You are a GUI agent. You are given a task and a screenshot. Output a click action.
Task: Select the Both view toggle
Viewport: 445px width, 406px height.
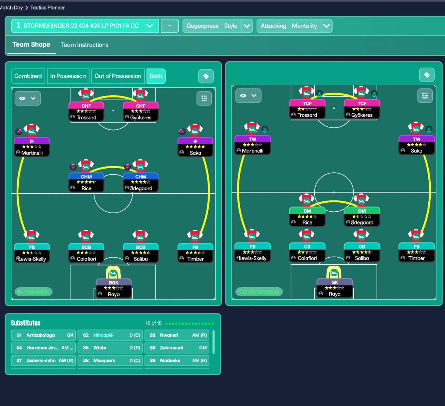pyautogui.click(x=156, y=76)
